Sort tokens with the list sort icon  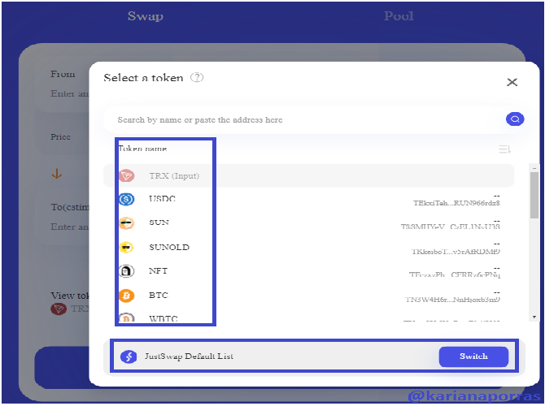pyautogui.click(x=504, y=149)
